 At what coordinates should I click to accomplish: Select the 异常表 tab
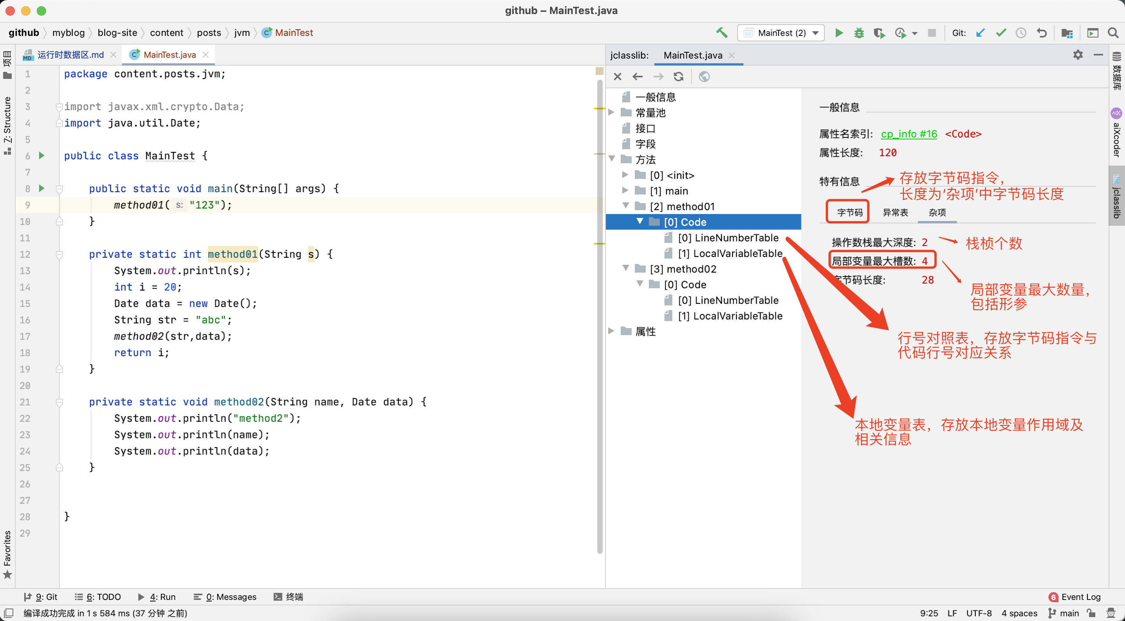895,212
